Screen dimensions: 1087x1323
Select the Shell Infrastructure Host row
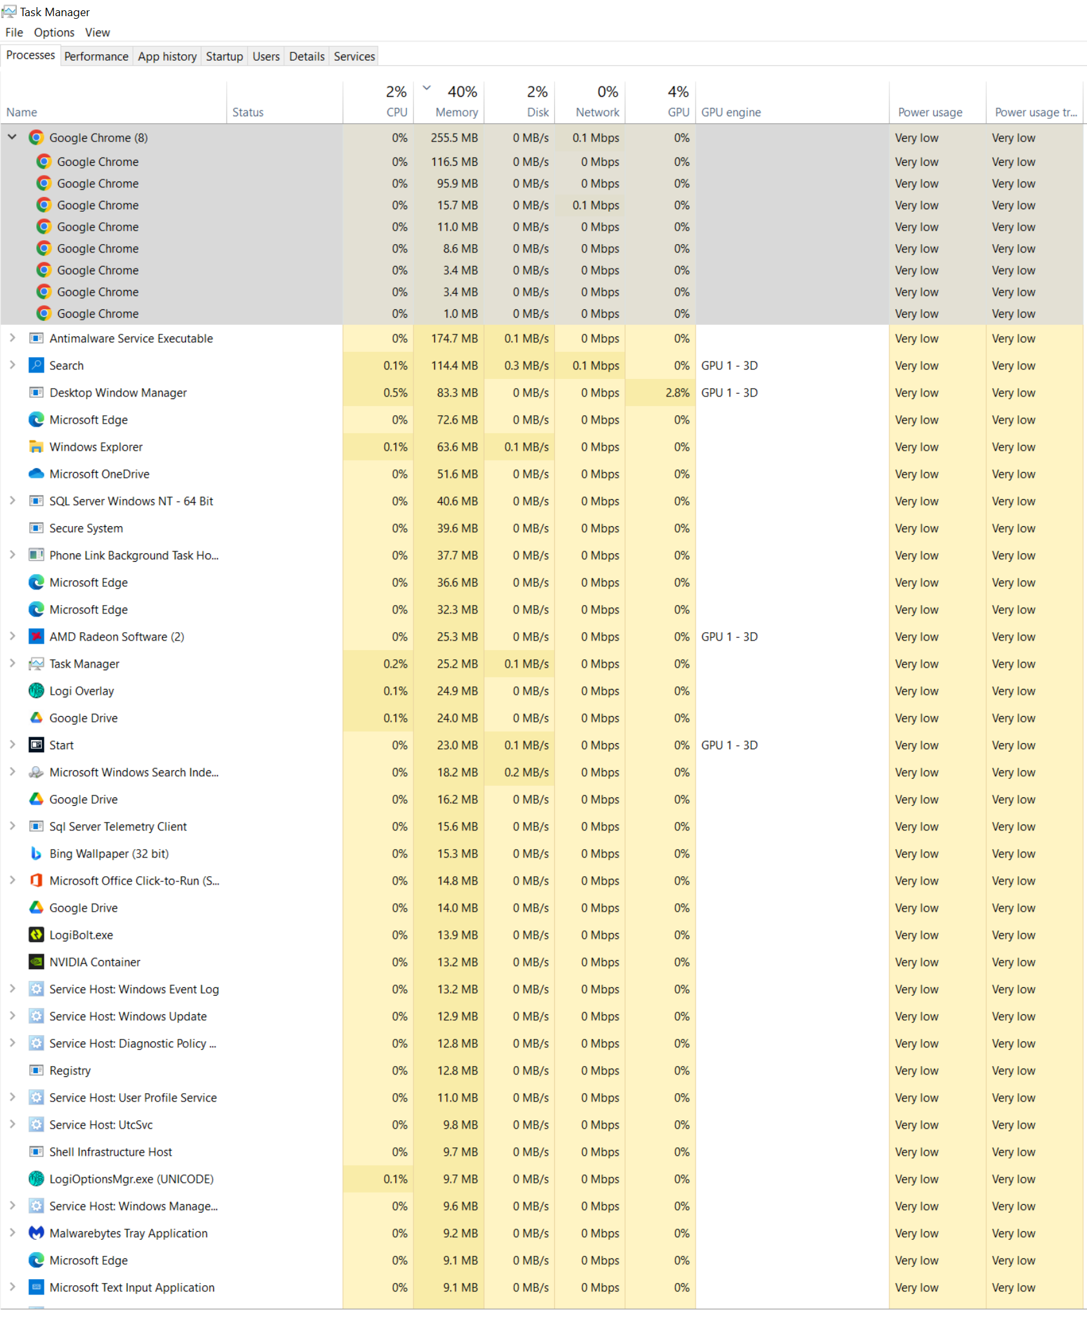pos(543,1152)
